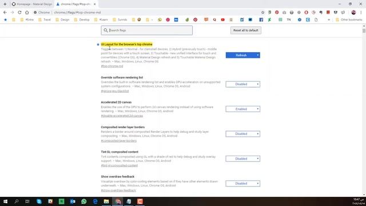Open the Travel bookmark folder
The height and width of the screenshot is (206, 366).
click(x=45, y=20)
